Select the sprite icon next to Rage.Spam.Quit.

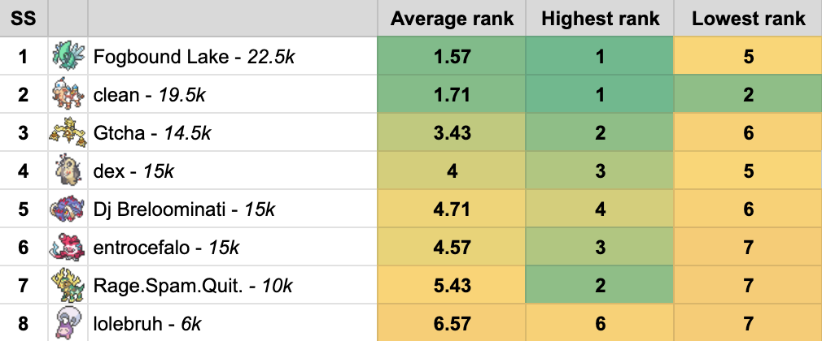(x=66, y=285)
